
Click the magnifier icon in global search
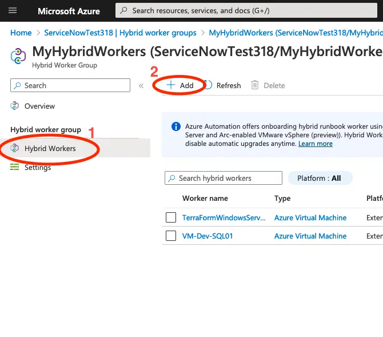coord(124,10)
